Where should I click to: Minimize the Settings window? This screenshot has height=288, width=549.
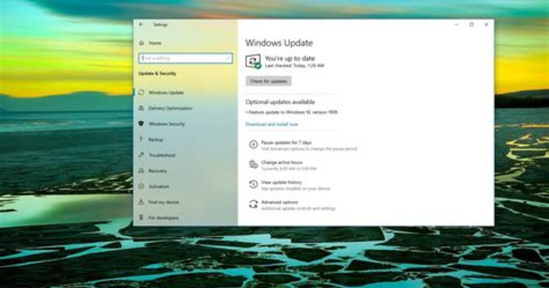456,24
